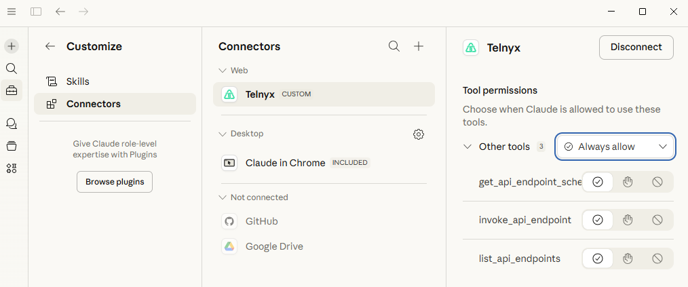Set get_api_endpoint_schema to always allow
Image resolution: width=688 pixels, height=287 pixels.
598,182
